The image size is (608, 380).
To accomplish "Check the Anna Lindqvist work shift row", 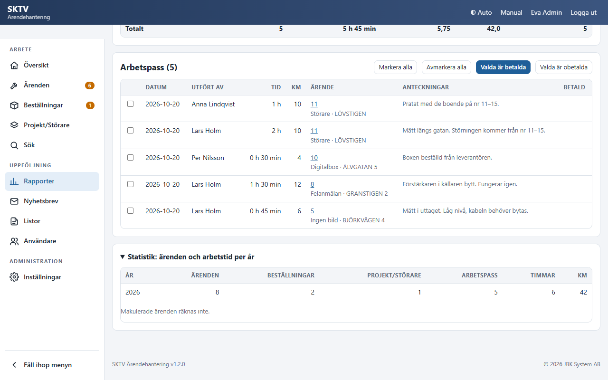I will point(131,104).
